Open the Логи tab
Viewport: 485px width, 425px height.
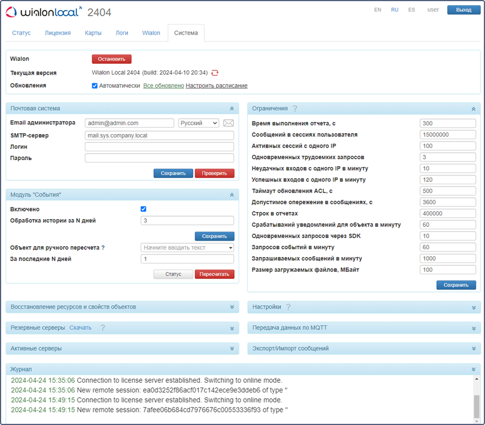pyautogui.click(x=122, y=33)
